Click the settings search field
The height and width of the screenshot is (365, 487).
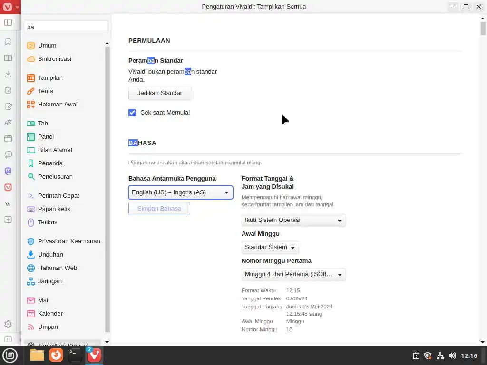click(x=66, y=27)
